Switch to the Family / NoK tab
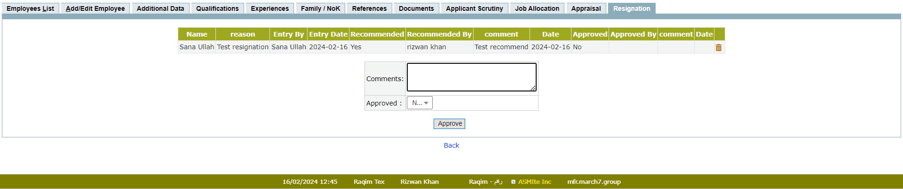 320,8
